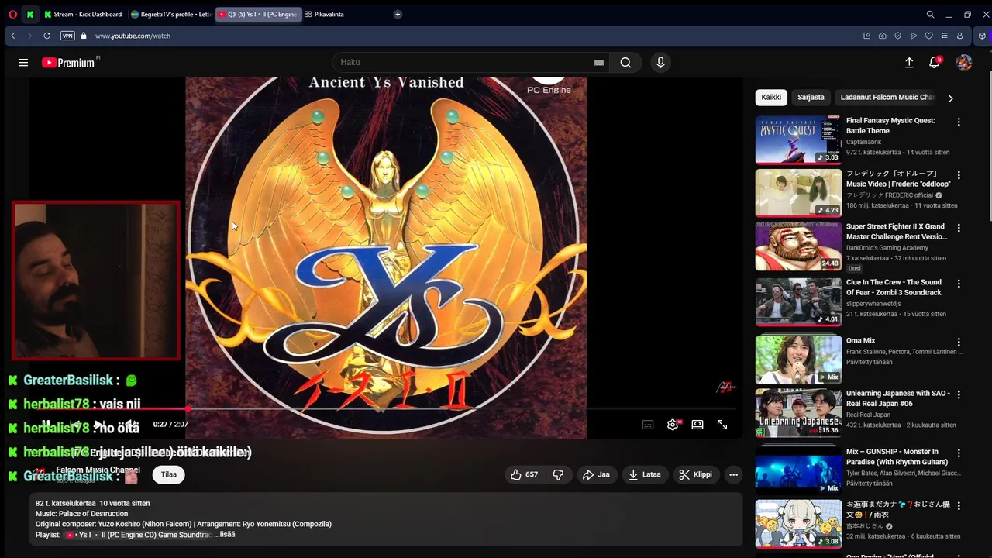Start voice search with microphone icon
Screen dimensions: 992x558
point(660,63)
